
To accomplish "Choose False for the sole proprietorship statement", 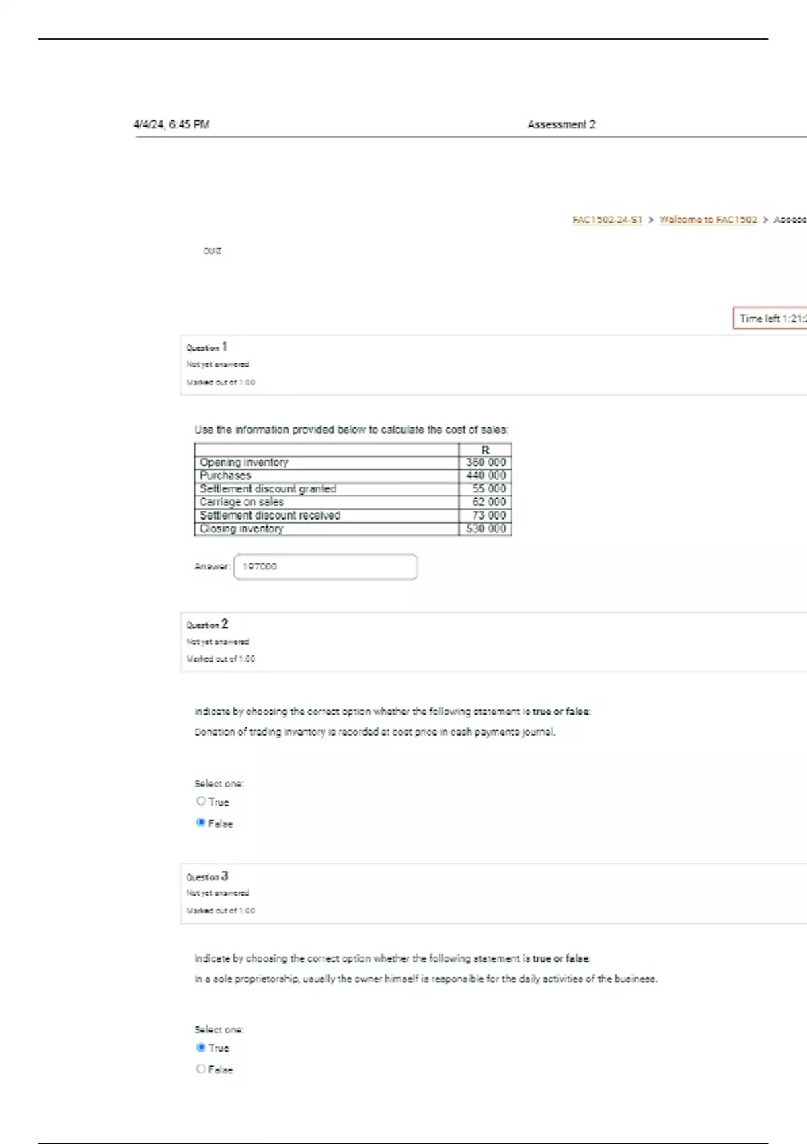I will tap(201, 1069).
